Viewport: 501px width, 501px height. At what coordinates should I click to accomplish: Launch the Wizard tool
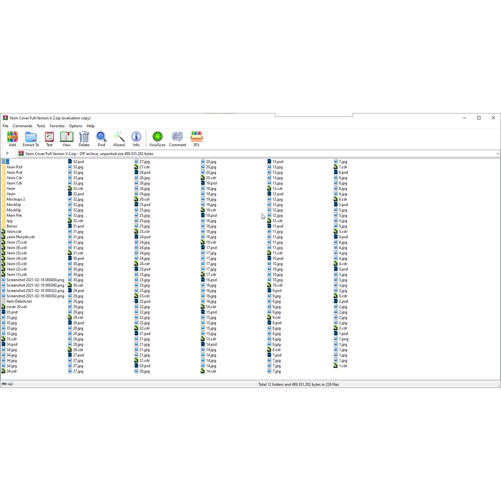click(119, 139)
